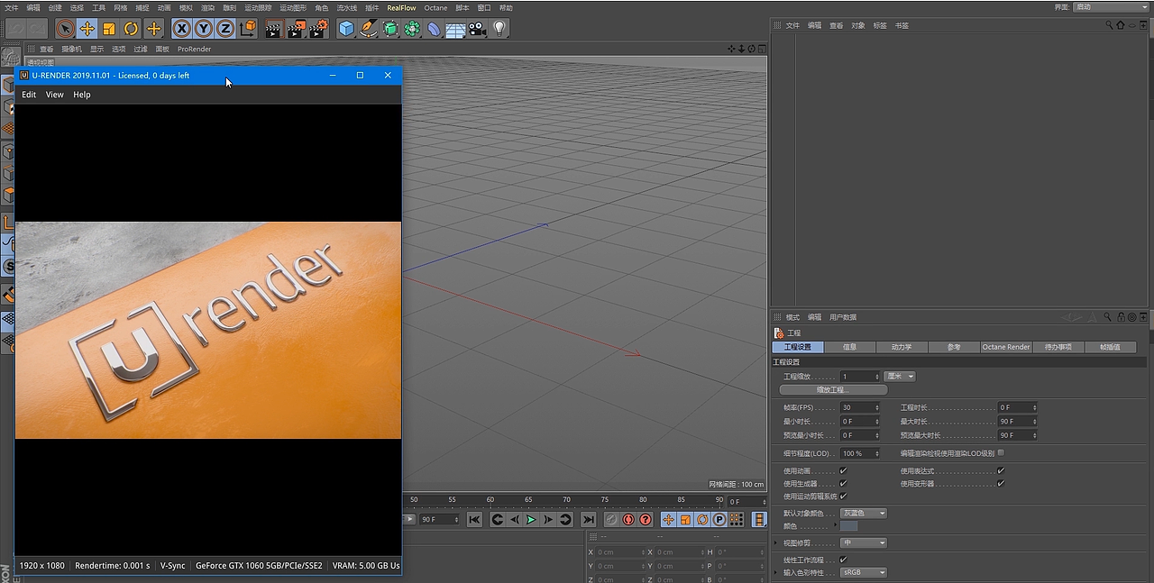Switch to the 动力学 tab
Viewport: 1154px width, 583px height.
902,347
